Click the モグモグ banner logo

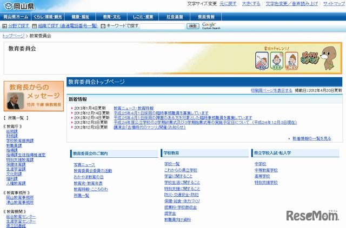click(310, 58)
